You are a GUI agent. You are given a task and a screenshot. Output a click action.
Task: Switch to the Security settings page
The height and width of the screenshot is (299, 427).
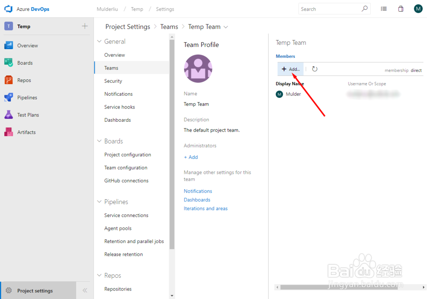tap(113, 81)
